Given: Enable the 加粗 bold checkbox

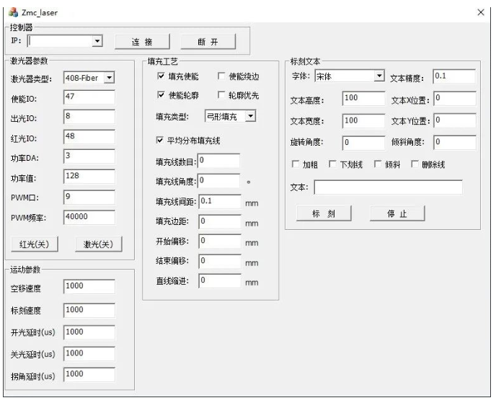Looking at the screenshot, I should pyautogui.click(x=295, y=164).
